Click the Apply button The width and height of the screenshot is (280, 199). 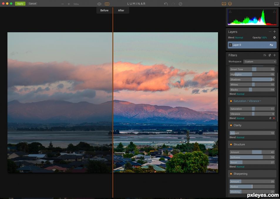coord(20,4)
